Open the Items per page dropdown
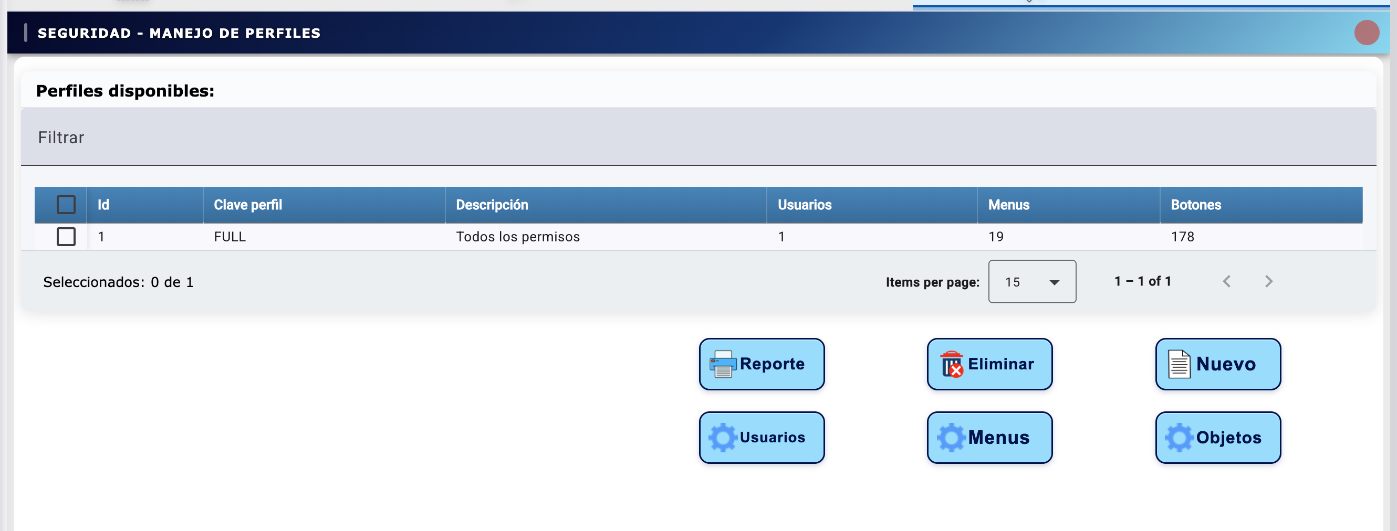 click(1031, 282)
